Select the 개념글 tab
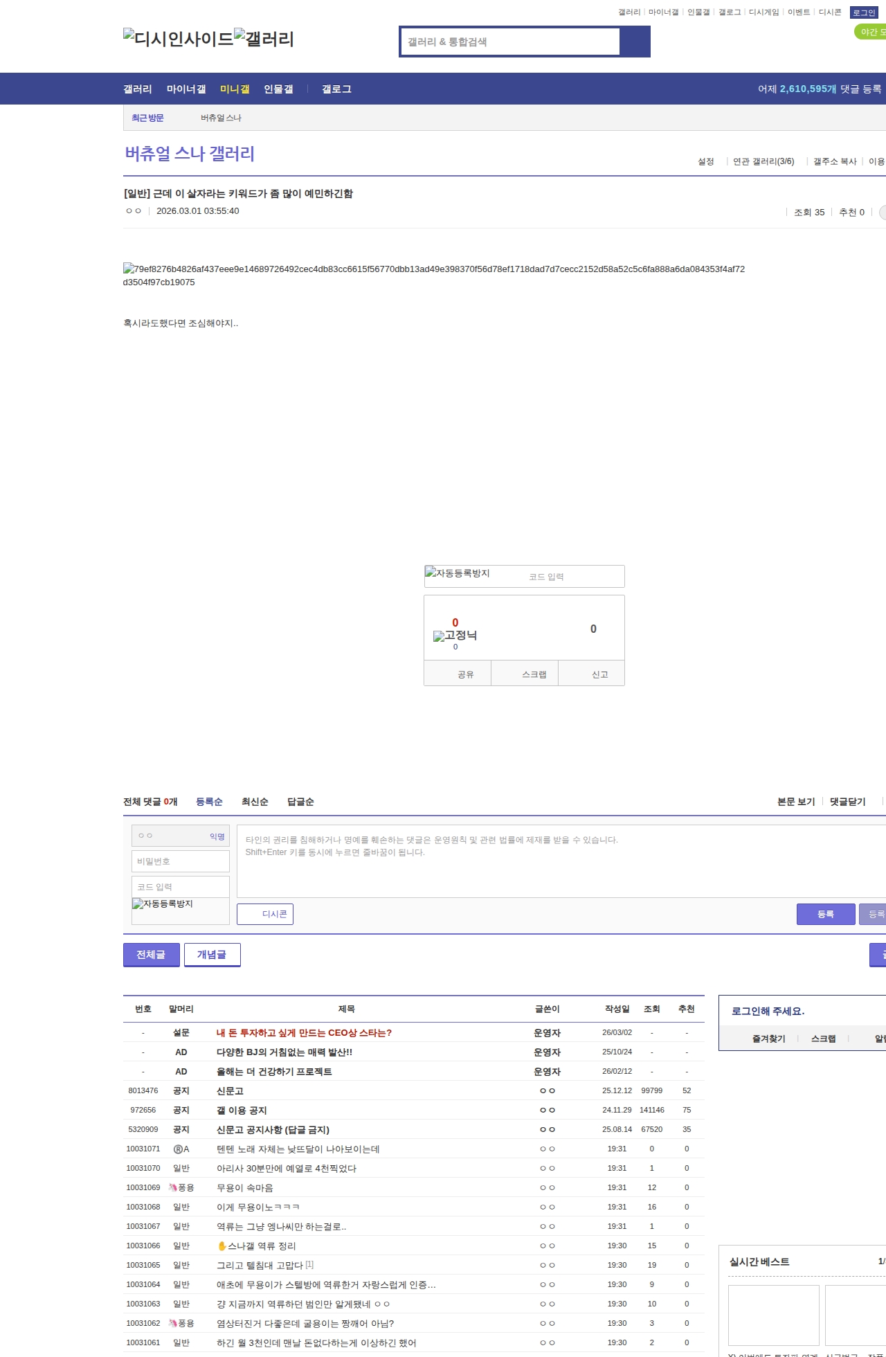This screenshot has width=886, height=1357. coord(212,954)
